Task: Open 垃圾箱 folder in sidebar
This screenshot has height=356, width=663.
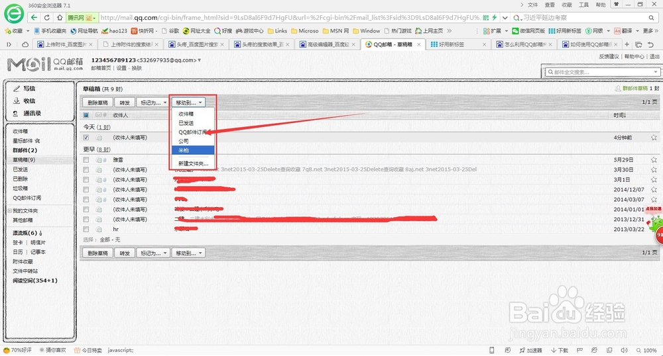Action: (x=21, y=188)
